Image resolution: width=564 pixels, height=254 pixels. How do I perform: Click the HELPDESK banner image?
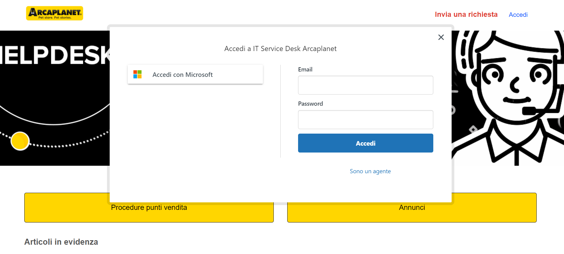(55, 98)
